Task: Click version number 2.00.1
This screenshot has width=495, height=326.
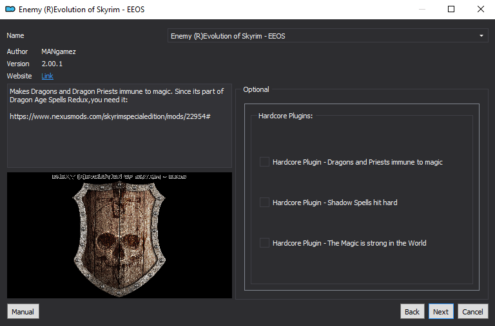Action: pos(52,64)
